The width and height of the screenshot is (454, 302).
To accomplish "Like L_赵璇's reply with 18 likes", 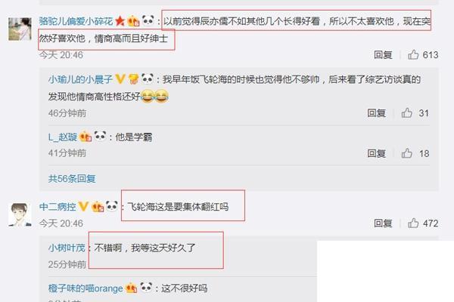I will coord(407,153).
